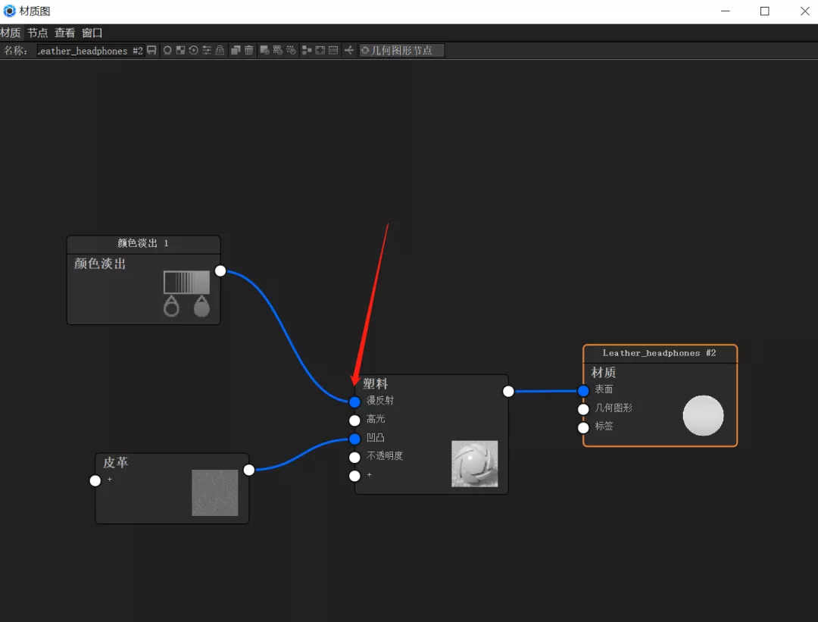This screenshot has height=622, width=818.
Task: Click the dotted-grid icon in the toolbar
Action: click(291, 50)
